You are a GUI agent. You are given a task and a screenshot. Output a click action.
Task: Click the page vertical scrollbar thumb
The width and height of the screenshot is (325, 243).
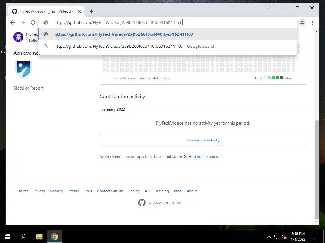click(x=316, y=170)
